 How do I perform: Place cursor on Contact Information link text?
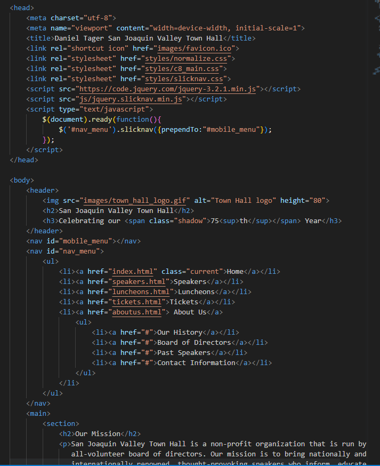(196, 362)
